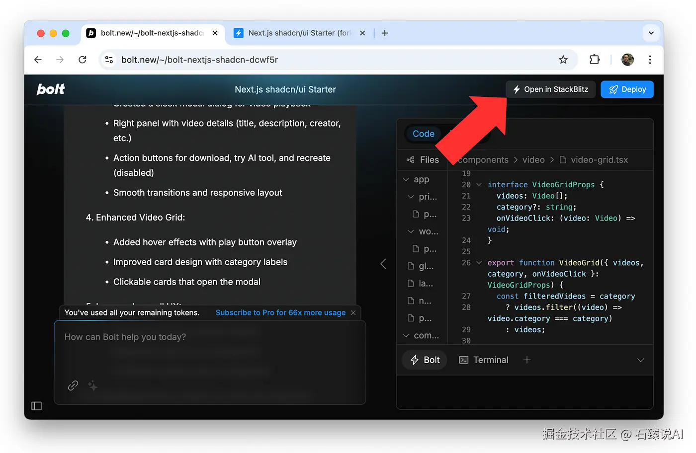This screenshot has width=696, height=453.
Task: Click the 'Next.js shadcn/ui Starter' project title
Action: coord(285,89)
